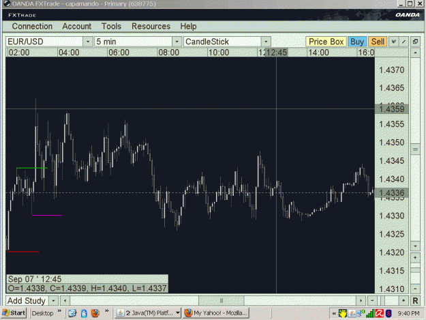Click the green line on chart
The height and width of the screenshot is (320, 426).
(x=32, y=168)
